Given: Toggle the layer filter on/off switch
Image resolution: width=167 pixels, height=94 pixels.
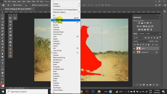Looking at the screenshot, I should point(160,37).
